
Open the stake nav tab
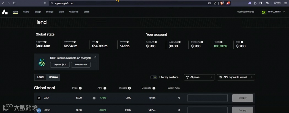(x=26, y=12)
